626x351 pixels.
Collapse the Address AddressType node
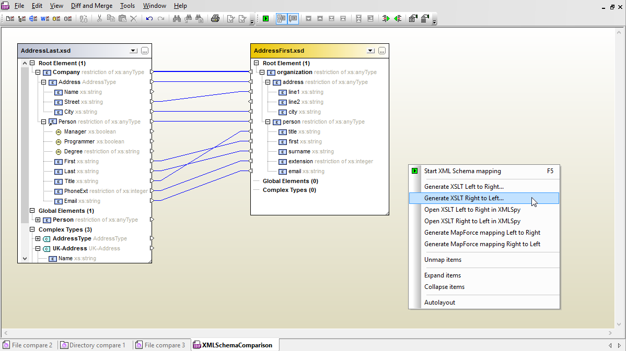43,82
